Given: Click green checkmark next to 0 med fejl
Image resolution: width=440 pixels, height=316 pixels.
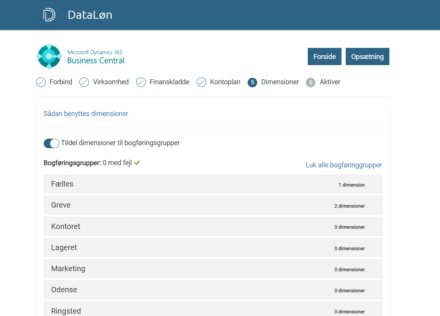Looking at the screenshot, I should 137,163.
